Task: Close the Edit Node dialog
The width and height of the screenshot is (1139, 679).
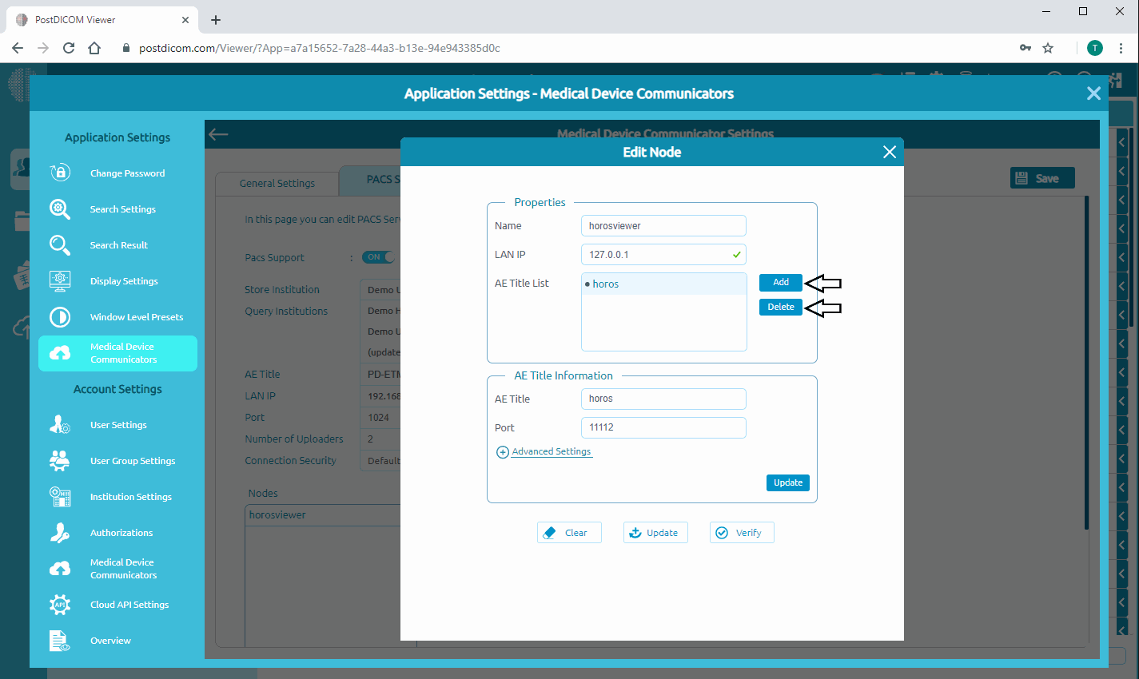Action: 889,152
